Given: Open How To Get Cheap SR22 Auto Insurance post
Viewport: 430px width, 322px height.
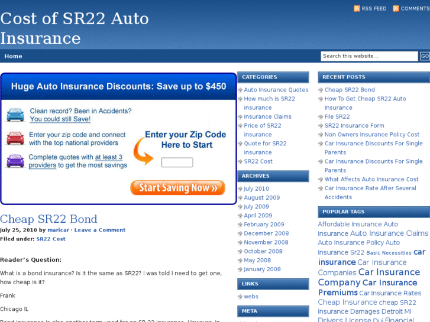Looking at the screenshot, I should (366, 103).
